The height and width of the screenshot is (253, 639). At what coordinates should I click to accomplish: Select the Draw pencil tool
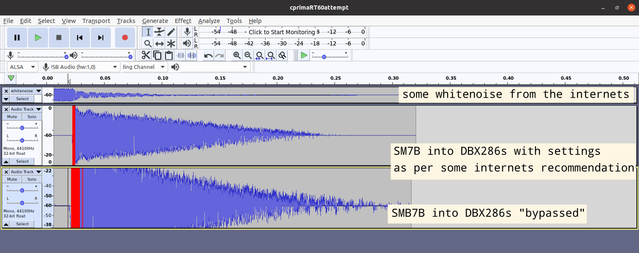click(x=171, y=32)
